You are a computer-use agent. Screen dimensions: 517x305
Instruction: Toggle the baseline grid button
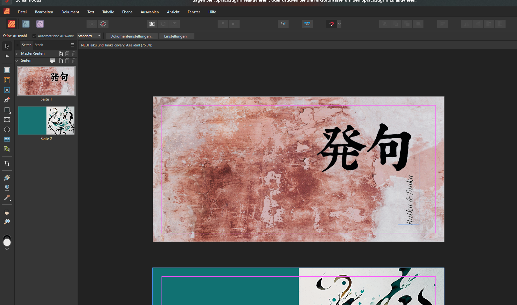tap(307, 24)
